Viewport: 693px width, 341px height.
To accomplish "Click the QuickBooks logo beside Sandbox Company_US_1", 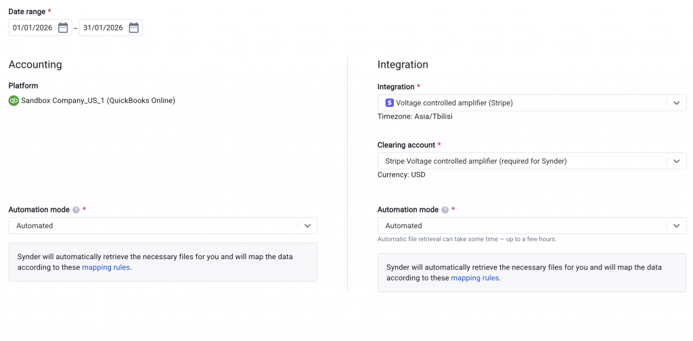I will pos(14,101).
